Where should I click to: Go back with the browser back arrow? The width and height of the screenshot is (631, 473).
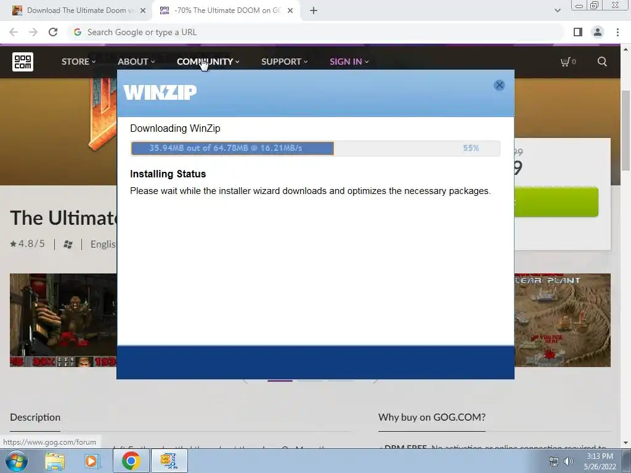tap(14, 32)
